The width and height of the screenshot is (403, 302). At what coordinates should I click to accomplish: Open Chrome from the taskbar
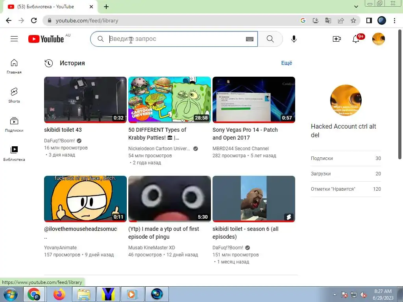[34, 294]
